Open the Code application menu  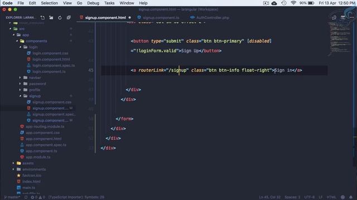(7, 3)
